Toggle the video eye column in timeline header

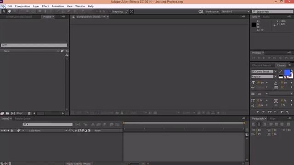coord(2,131)
